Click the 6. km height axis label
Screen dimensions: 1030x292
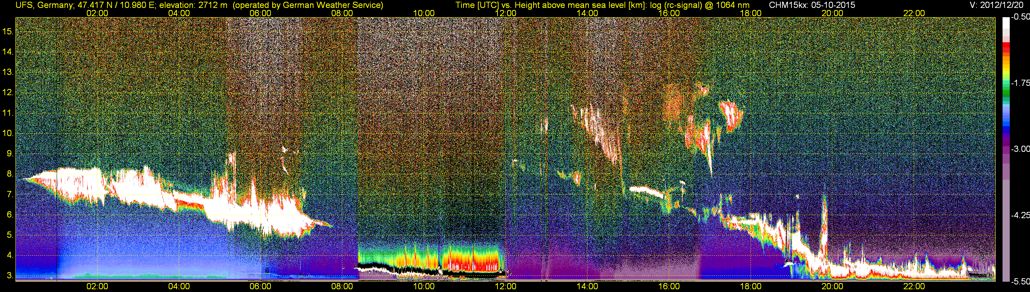click(10, 215)
